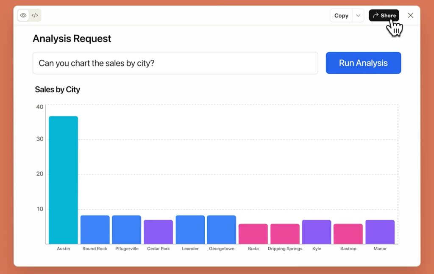Select the Pflugerville bar

(x=126, y=230)
